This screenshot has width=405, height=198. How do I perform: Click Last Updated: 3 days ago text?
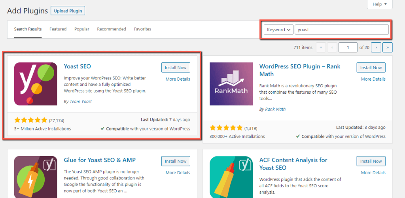[361, 128]
